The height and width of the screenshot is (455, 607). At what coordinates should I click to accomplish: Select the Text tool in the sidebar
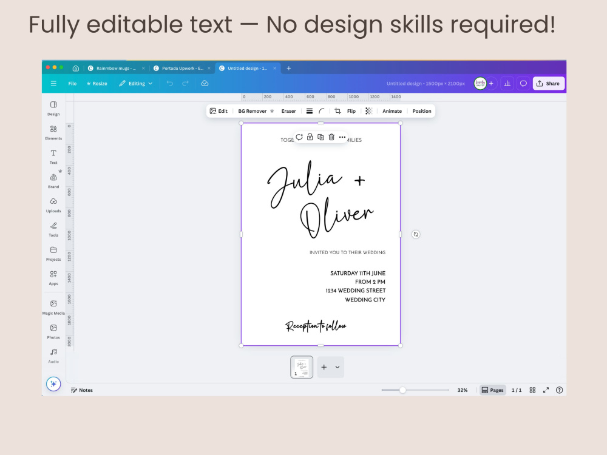pos(53,157)
